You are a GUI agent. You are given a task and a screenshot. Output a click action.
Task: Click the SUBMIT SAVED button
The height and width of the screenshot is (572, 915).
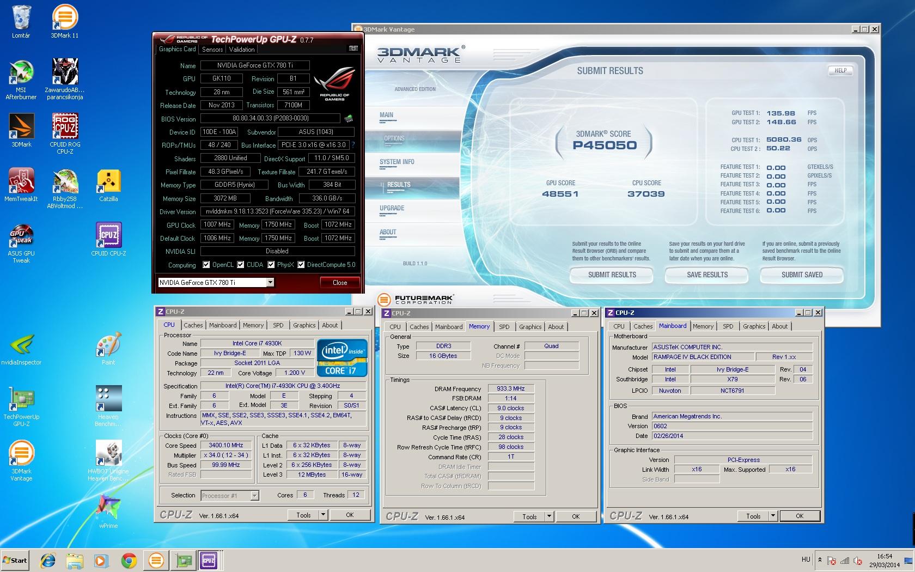[802, 275]
